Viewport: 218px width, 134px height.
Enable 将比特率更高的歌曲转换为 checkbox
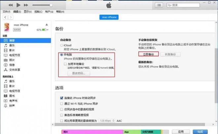[x=61, y=121]
